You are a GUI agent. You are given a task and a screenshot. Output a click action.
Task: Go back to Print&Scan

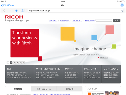coord(7,5)
